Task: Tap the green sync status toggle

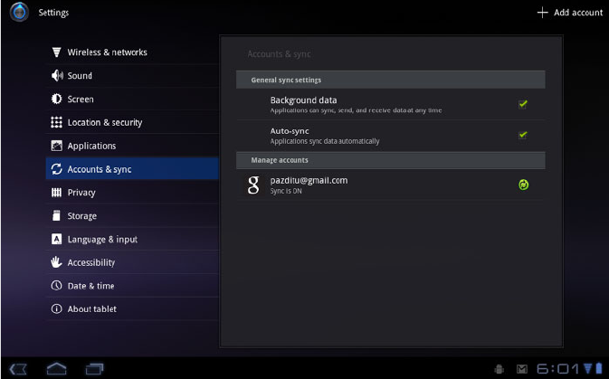Action: coord(523,185)
